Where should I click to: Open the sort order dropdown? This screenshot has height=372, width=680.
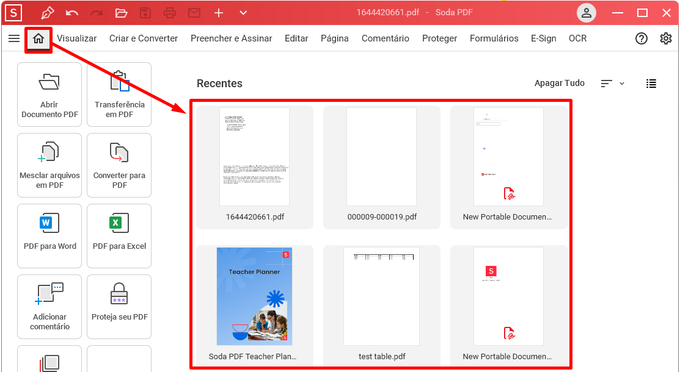[612, 84]
